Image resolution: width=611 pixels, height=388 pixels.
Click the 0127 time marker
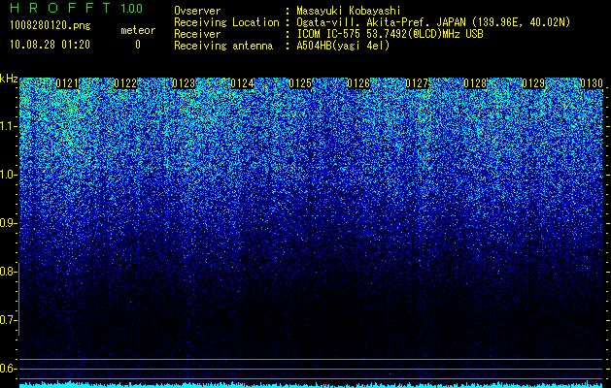tap(417, 83)
